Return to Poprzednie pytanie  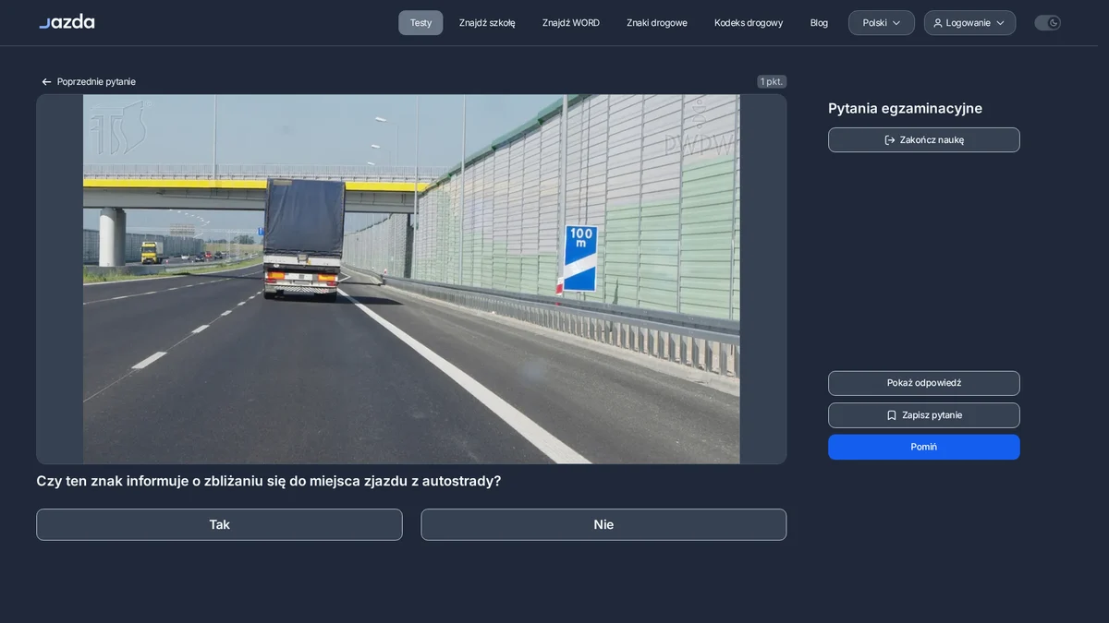89,82
